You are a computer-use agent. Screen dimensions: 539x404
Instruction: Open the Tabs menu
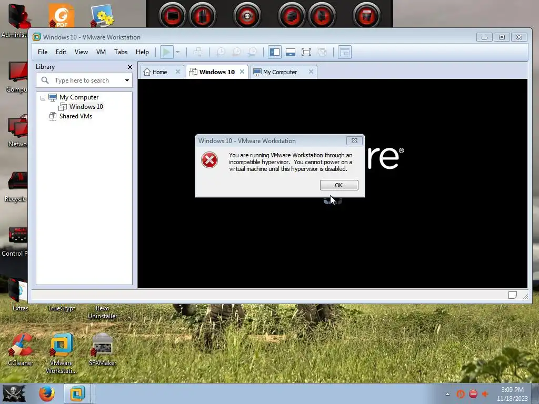[x=121, y=52]
